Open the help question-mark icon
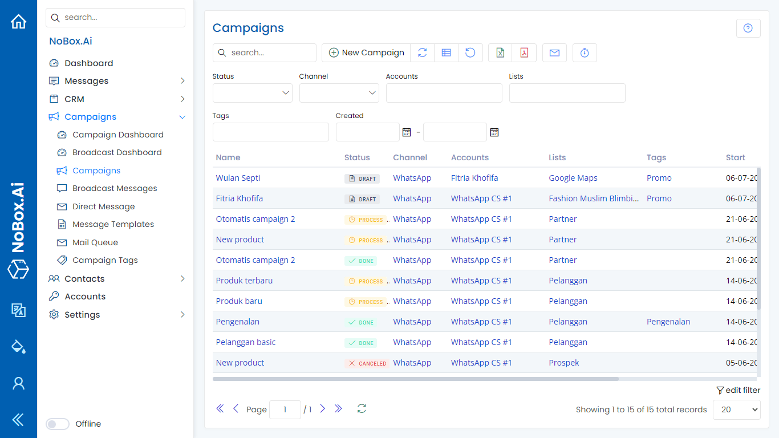Screen dimensions: 779x438 click(748, 28)
